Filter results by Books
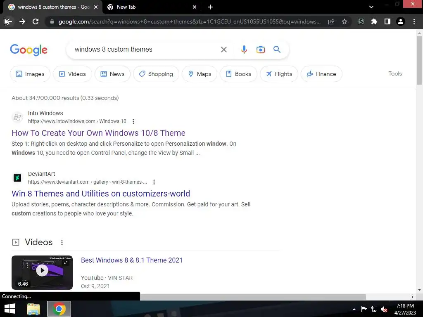The width and height of the screenshot is (423, 317). coord(238,74)
